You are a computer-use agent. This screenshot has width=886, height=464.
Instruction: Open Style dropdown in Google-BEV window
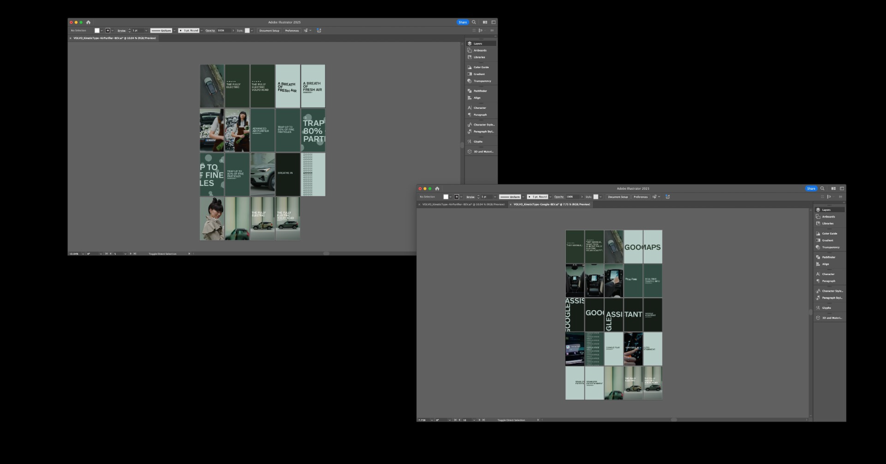[x=600, y=197]
